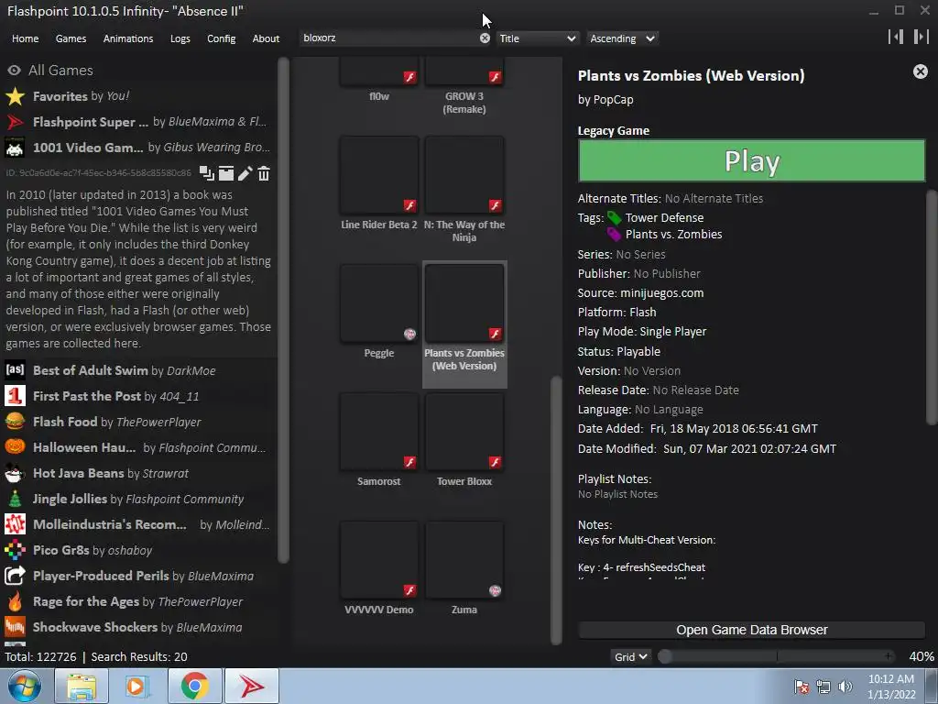The width and height of the screenshot is (938, 704).
Task: Toggle the right sidebar visibility
Action: [x=921, y=37]
